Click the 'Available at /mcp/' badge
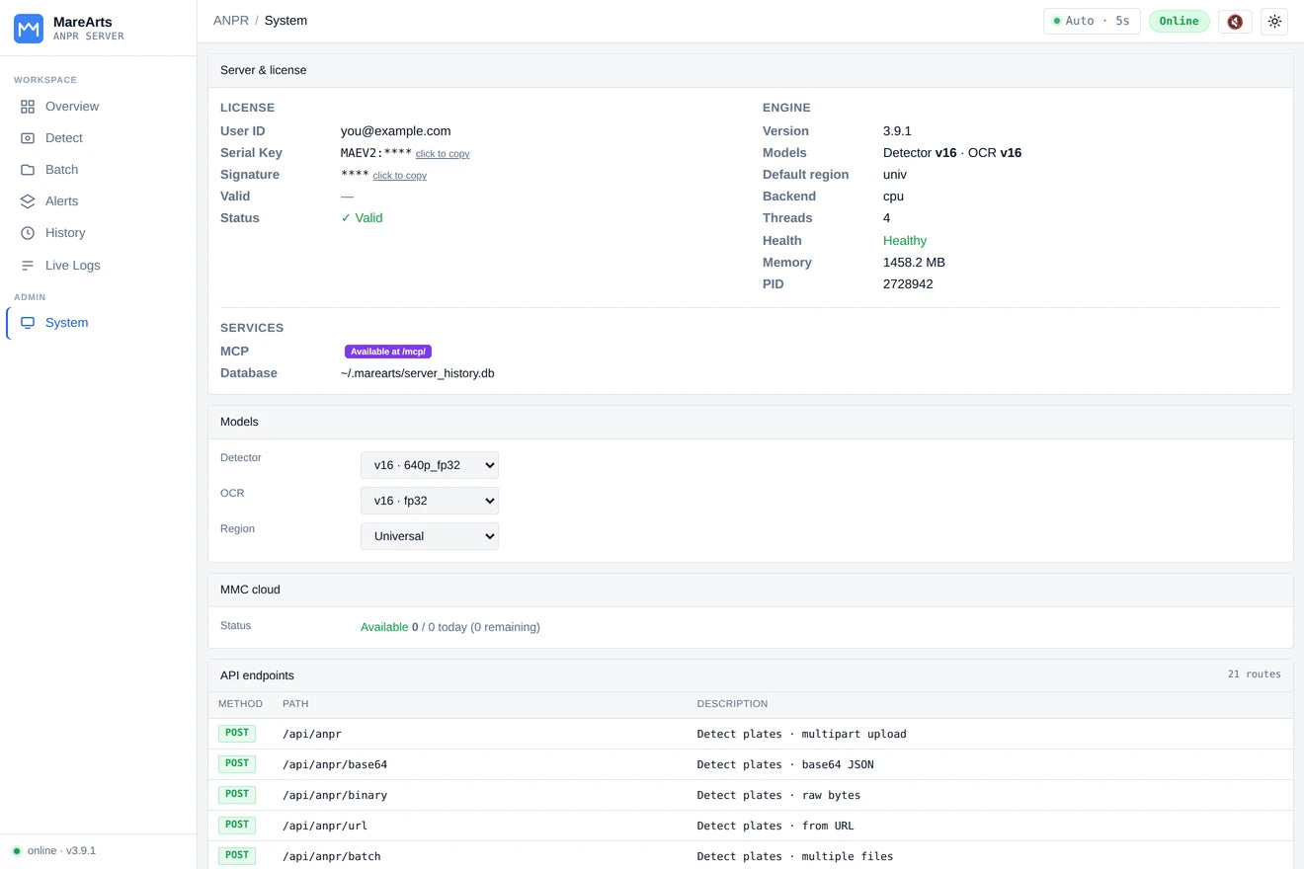The width and height of the screenshot is (1304, 869). [x=388, y=352]
